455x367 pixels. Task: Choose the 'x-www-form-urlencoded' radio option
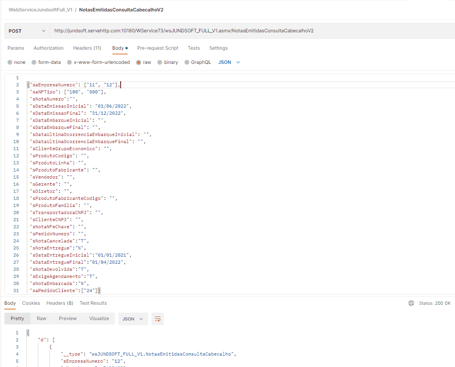tap(70, 62)
